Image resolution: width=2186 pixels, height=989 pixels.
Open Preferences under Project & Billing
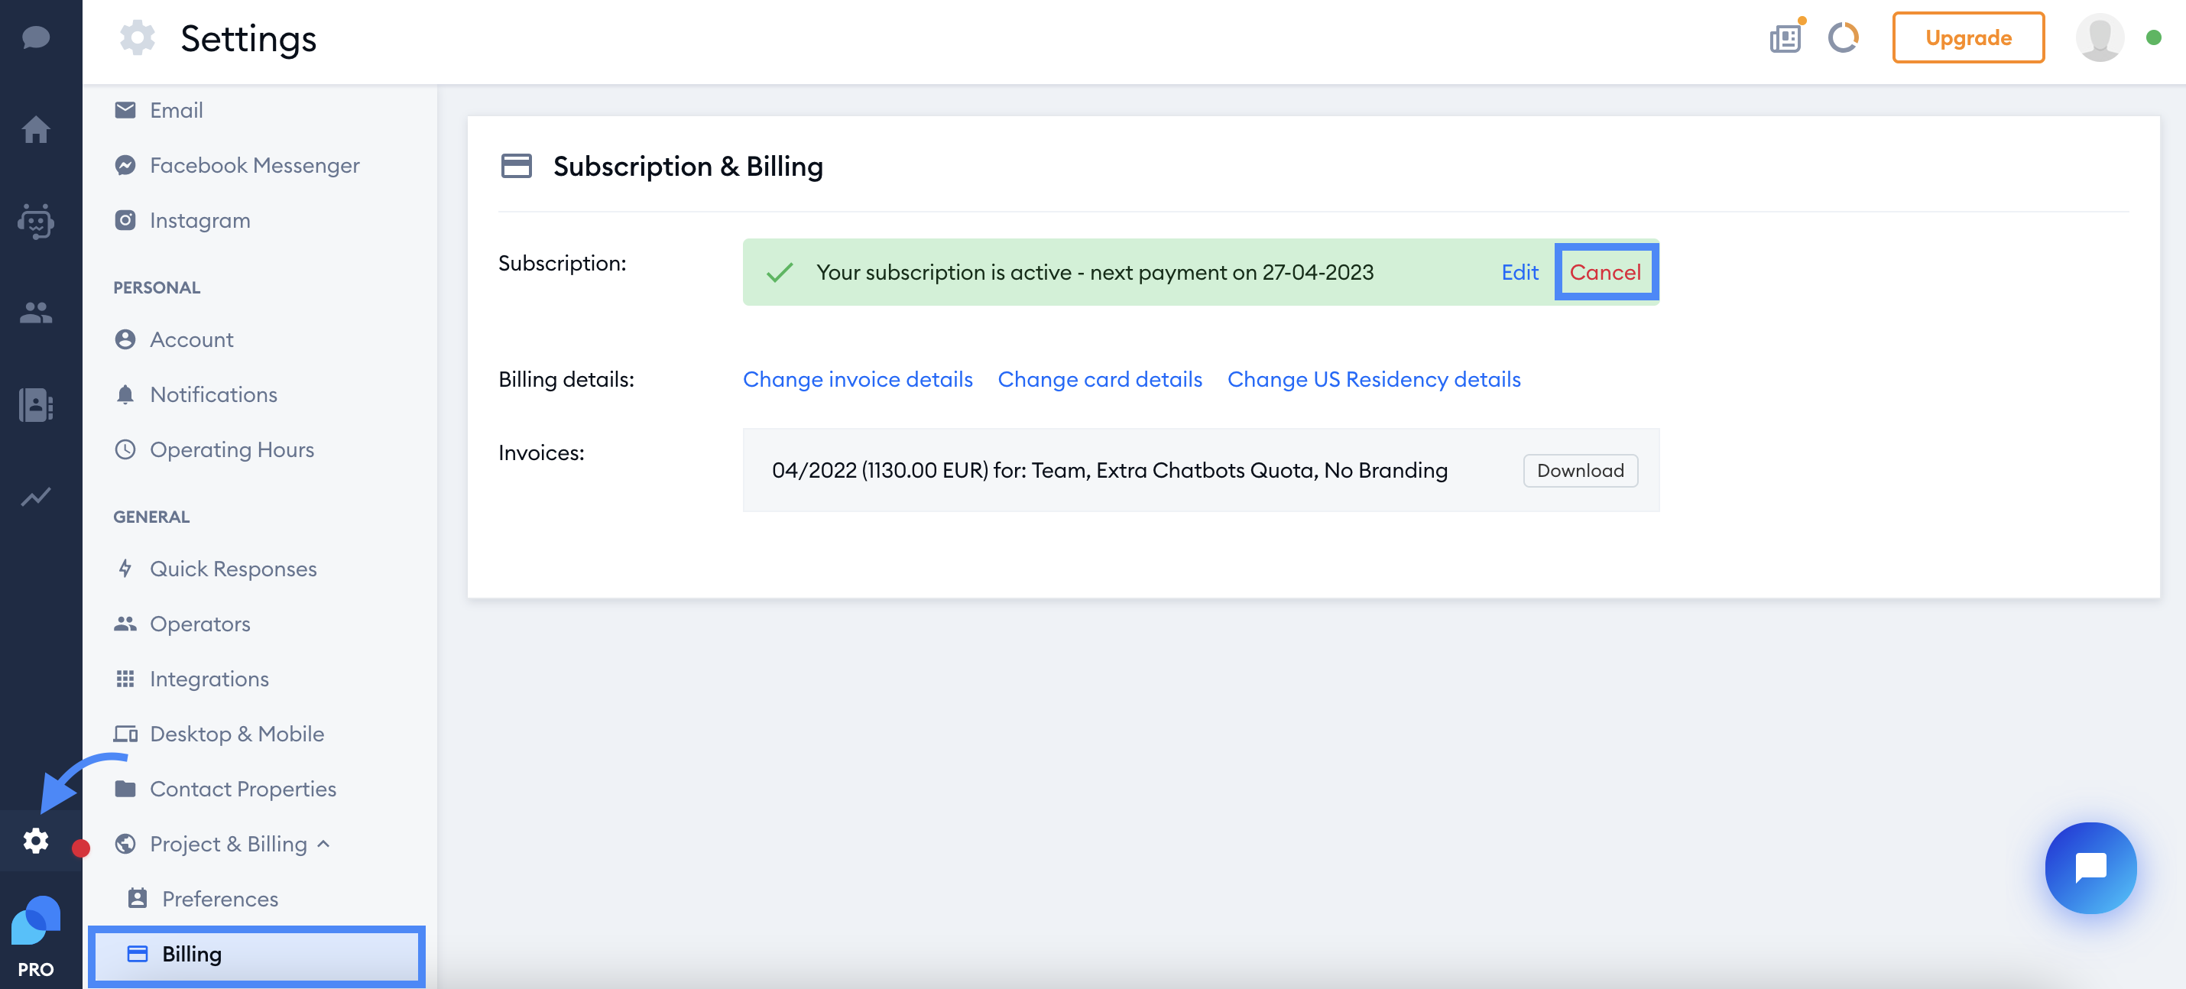tap(203, 899)
